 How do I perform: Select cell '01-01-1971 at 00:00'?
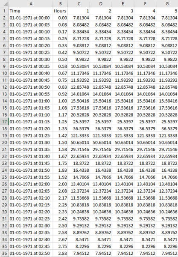(31, 18)
